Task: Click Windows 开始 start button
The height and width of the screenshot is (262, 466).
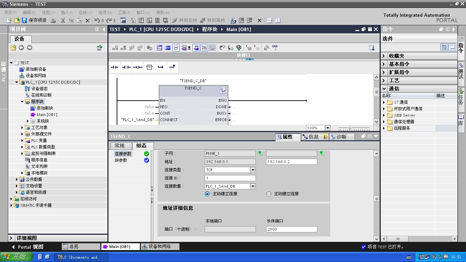Action: [16, 257]
